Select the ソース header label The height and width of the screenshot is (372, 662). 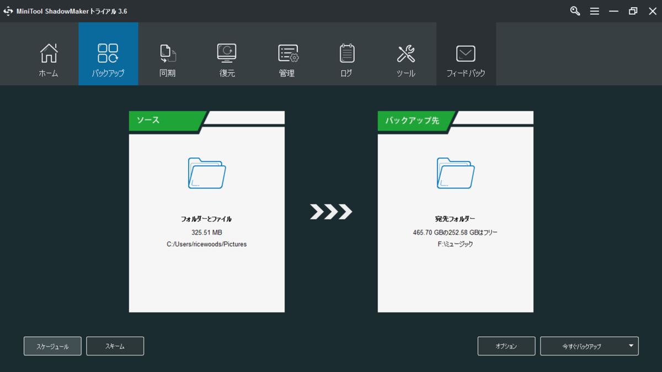(x=148, y=120)
